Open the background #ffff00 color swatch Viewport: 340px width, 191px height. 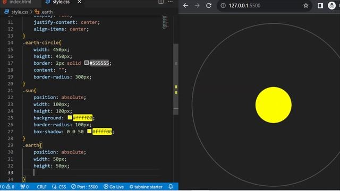point(70,117)
